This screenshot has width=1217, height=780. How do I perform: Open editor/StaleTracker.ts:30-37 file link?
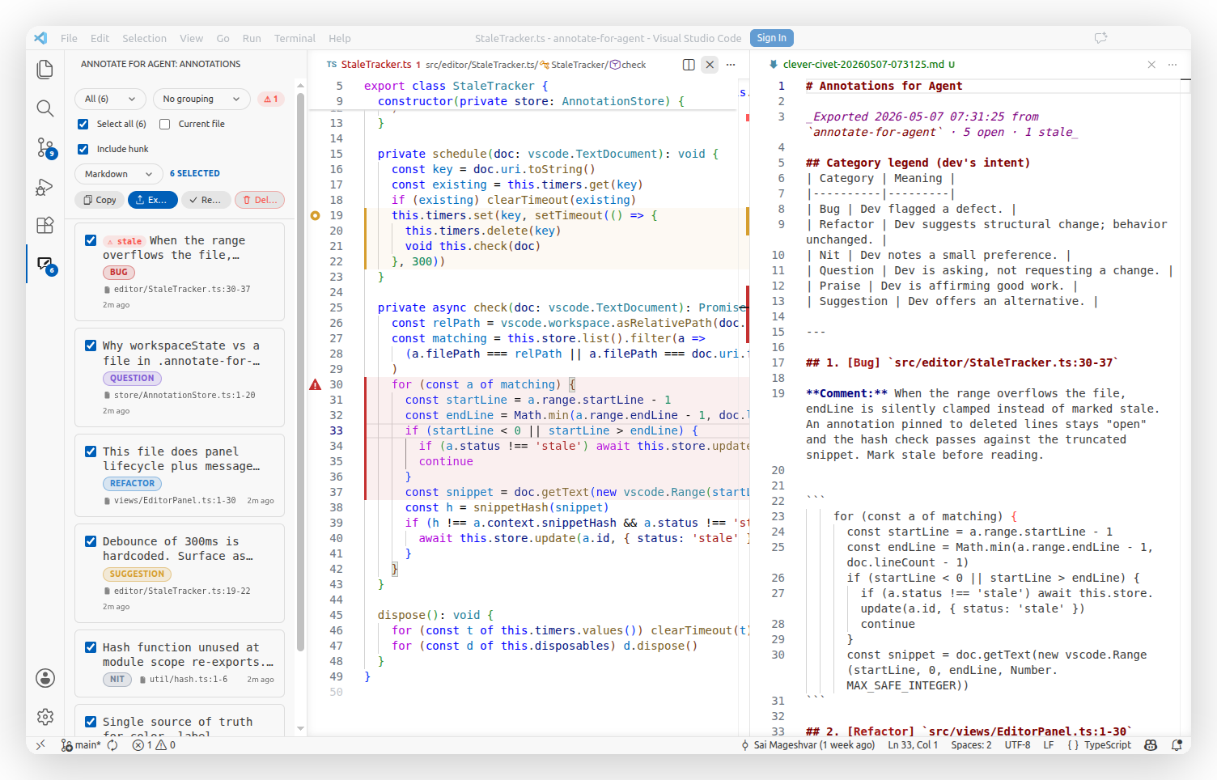click(181, 290)
